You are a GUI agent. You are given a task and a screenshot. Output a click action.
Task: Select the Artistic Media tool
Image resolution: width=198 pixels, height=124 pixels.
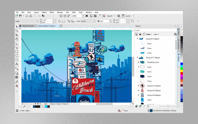point(17,47)
